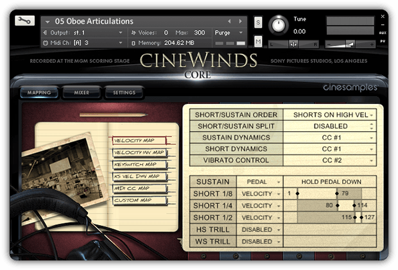Open instrument edit mode with wrench icon
Screen dimensions: 398x270
[x=24, y=21]
